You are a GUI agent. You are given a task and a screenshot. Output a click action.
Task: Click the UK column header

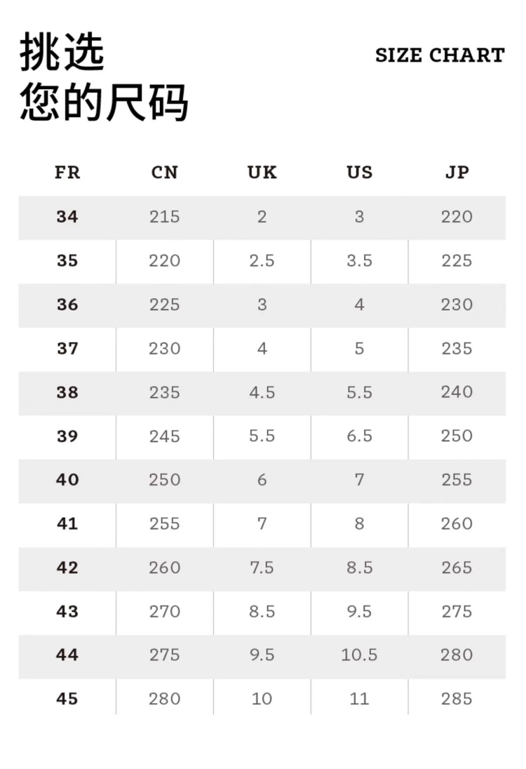[x=262, y=173]
